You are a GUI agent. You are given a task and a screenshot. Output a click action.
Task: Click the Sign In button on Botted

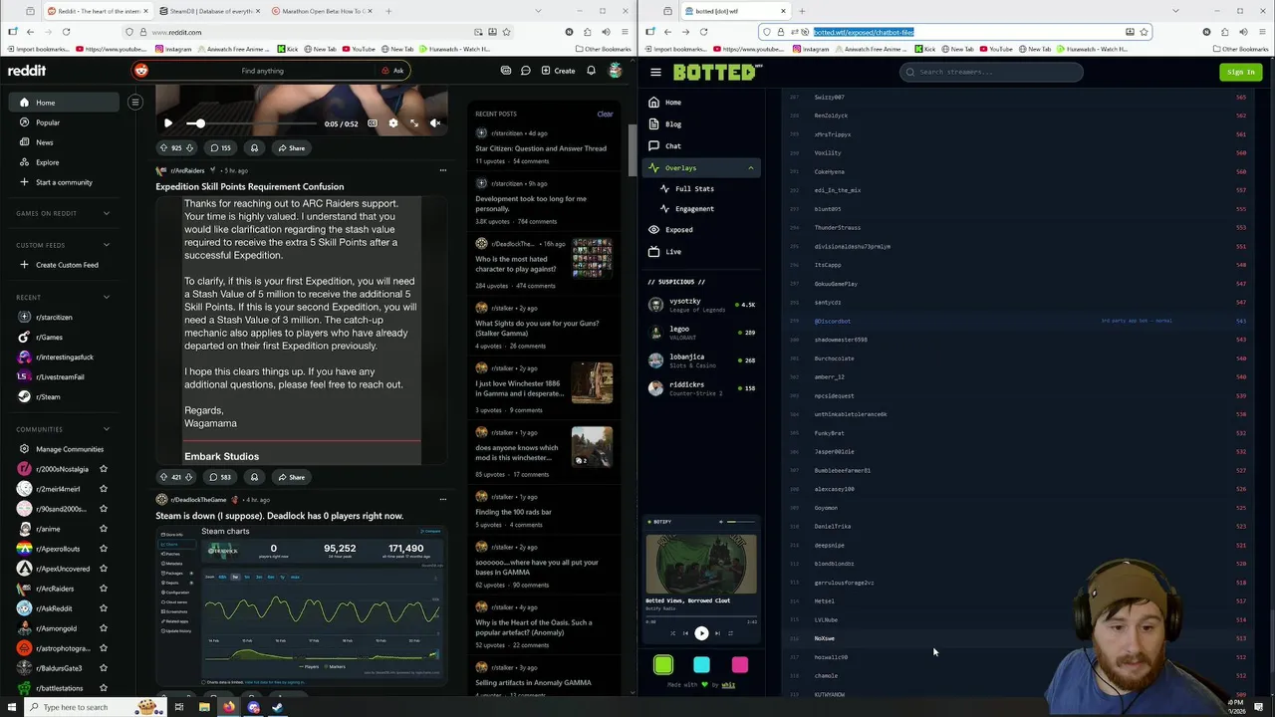(x=1240, y=72)
